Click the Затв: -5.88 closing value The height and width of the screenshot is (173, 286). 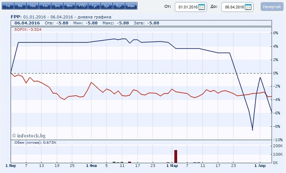pyautogui.click(x=147, y=23)
